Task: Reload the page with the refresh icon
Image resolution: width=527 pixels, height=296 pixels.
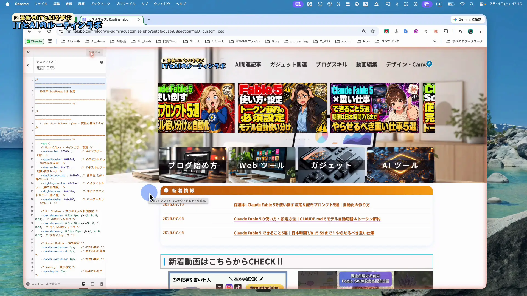Action: pos(49,31)
